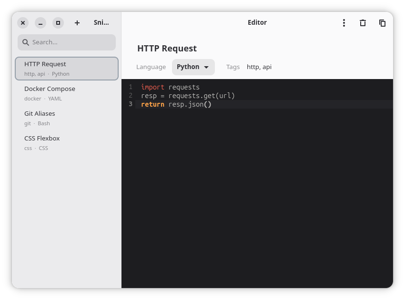Click the Tags field showing http, api
The height and width of the screenshot is (300, 405).
click(259, 67)
